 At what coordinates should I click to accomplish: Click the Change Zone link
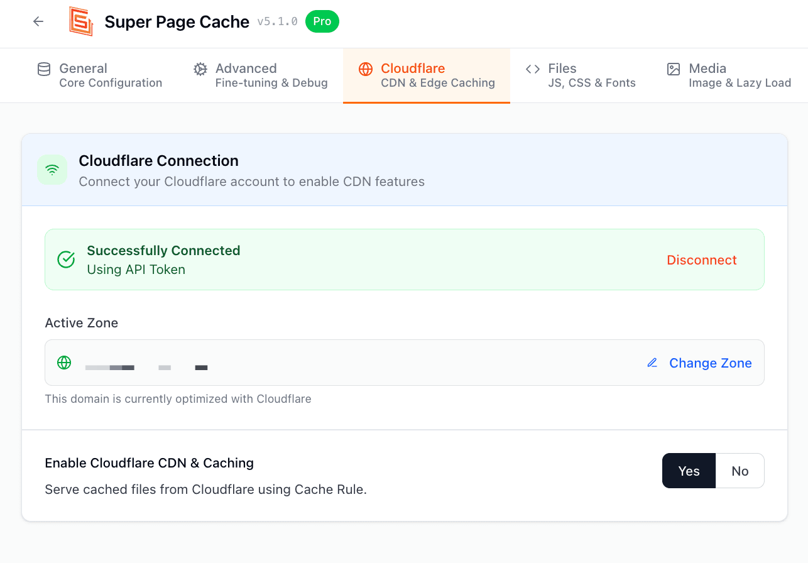click(710, 363)
